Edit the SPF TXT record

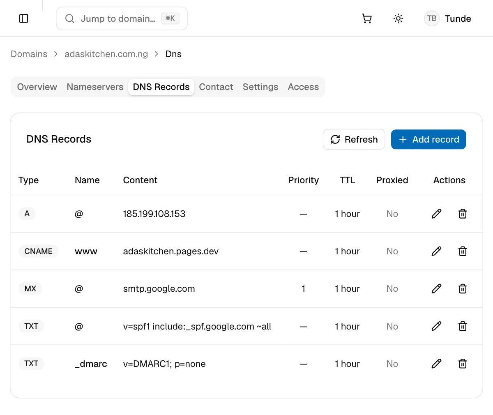(x=436, y=326)
